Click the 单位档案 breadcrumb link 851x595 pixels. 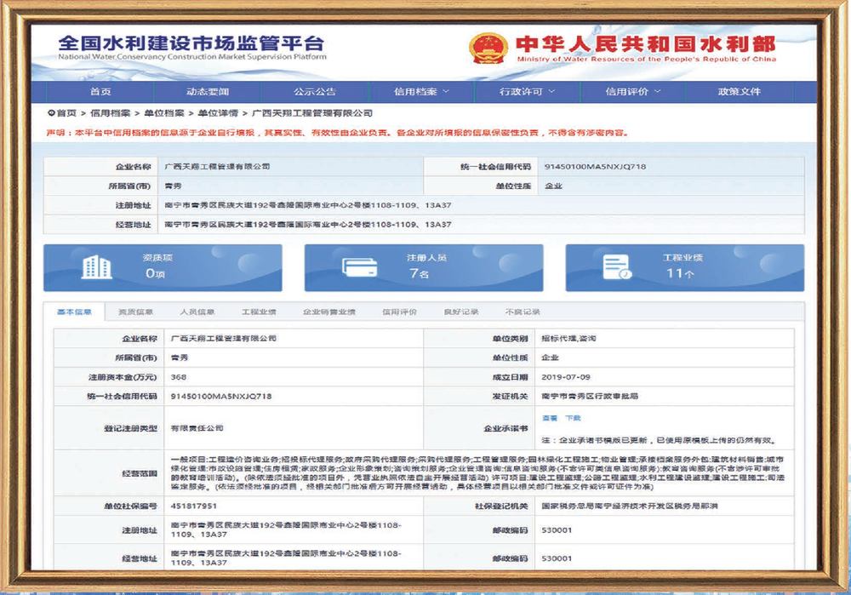164,113
